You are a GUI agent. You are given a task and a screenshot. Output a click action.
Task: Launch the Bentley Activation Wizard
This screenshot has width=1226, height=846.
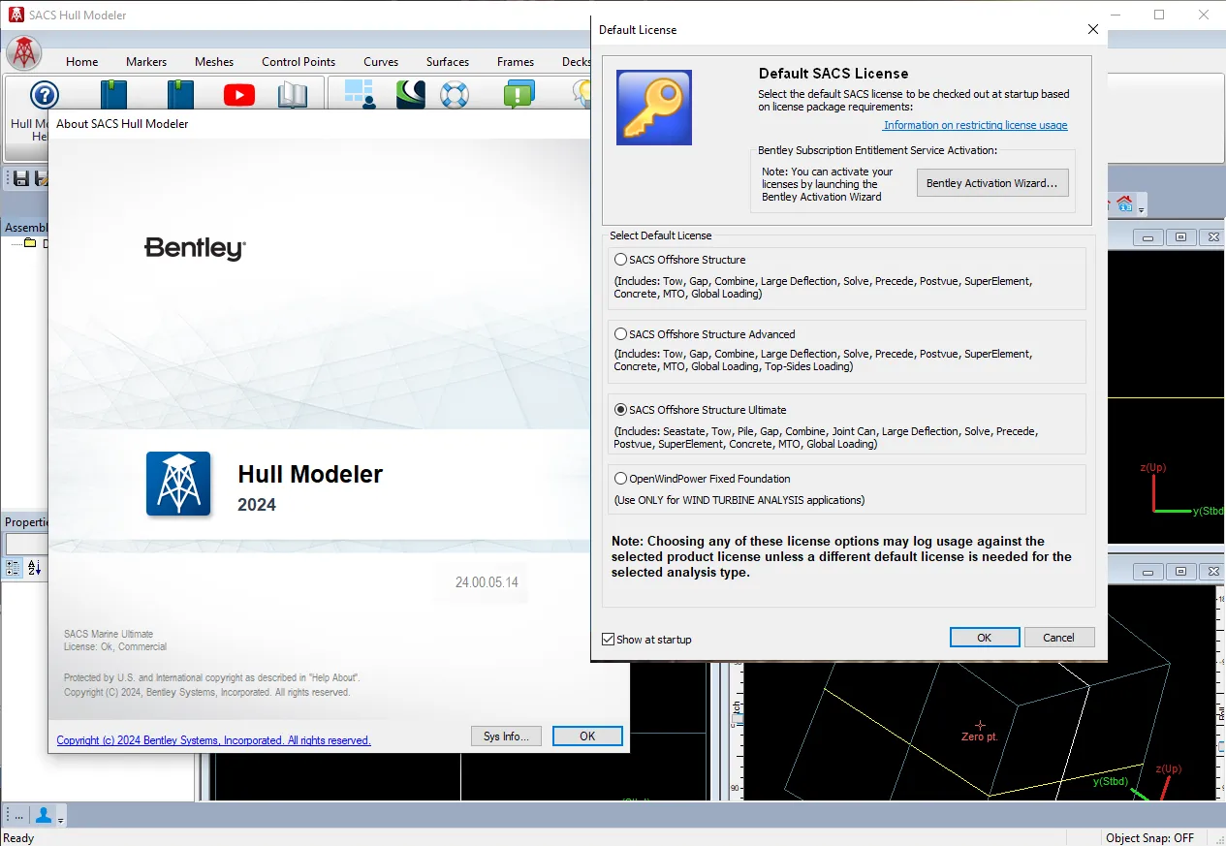(992, 183)
